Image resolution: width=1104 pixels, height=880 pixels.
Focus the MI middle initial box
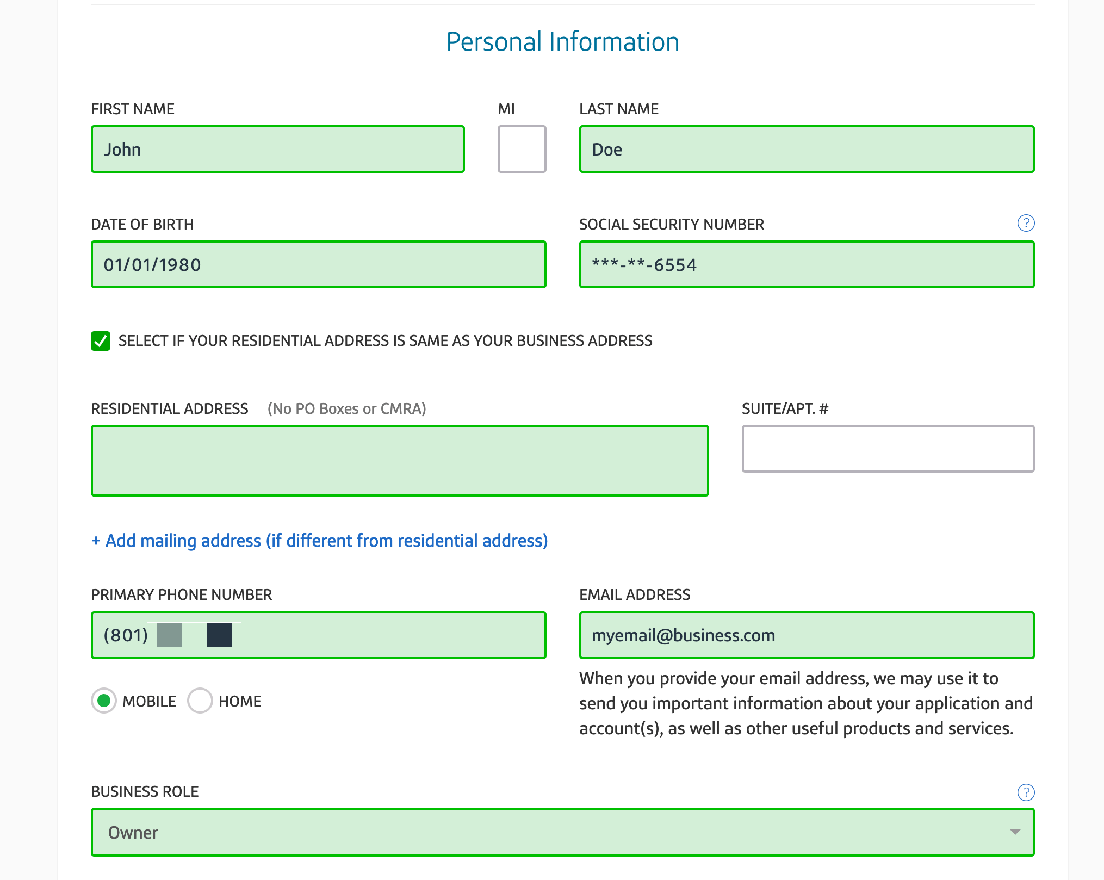point(522,149)
